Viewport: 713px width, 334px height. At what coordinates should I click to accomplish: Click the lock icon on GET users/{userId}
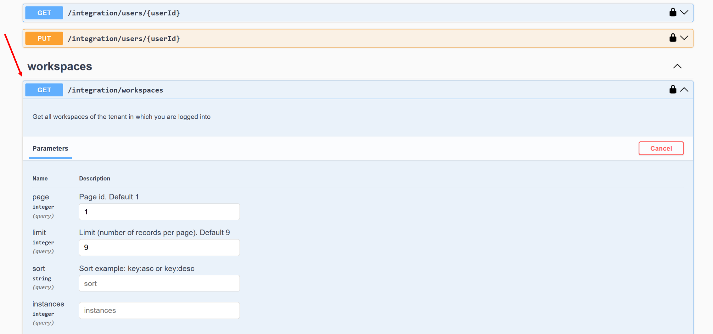tap(672, 13)
